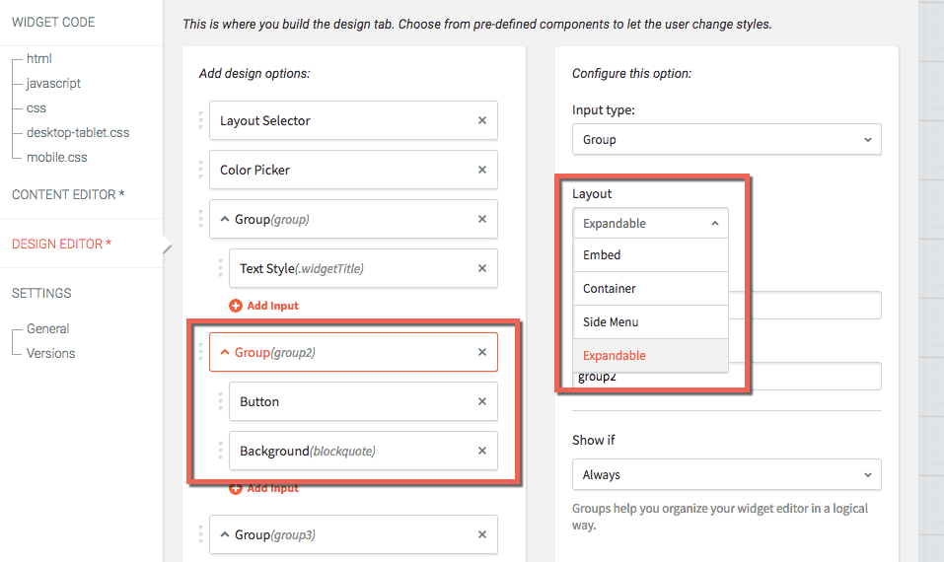Viewport: 944px width, 562px height.
Task: Click the plus icon under Text Style
Action: (236, 306)
